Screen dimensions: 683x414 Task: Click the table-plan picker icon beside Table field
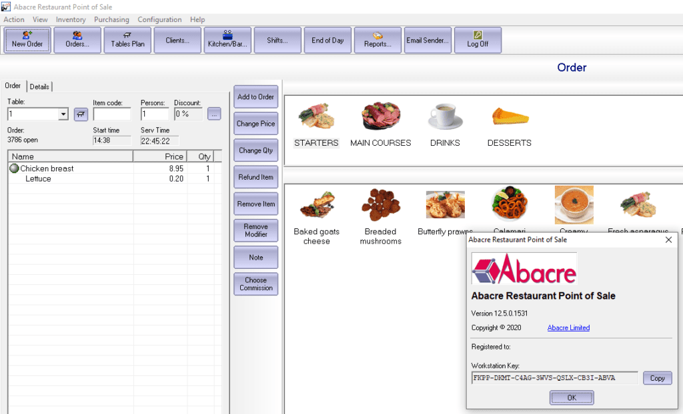[81, 114]
